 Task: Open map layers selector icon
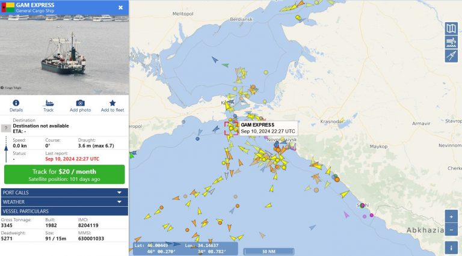click(451, 28)
